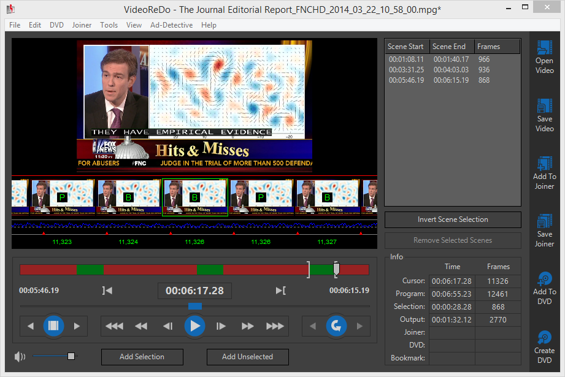The width and height of the screenshot is (565, 377).
Task: Jump to selection start marker button
Action: coord(107,290)
